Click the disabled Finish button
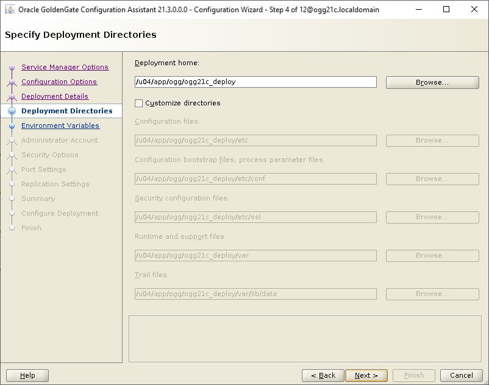This screenshot has height=385, width=489. coord(414,375)
